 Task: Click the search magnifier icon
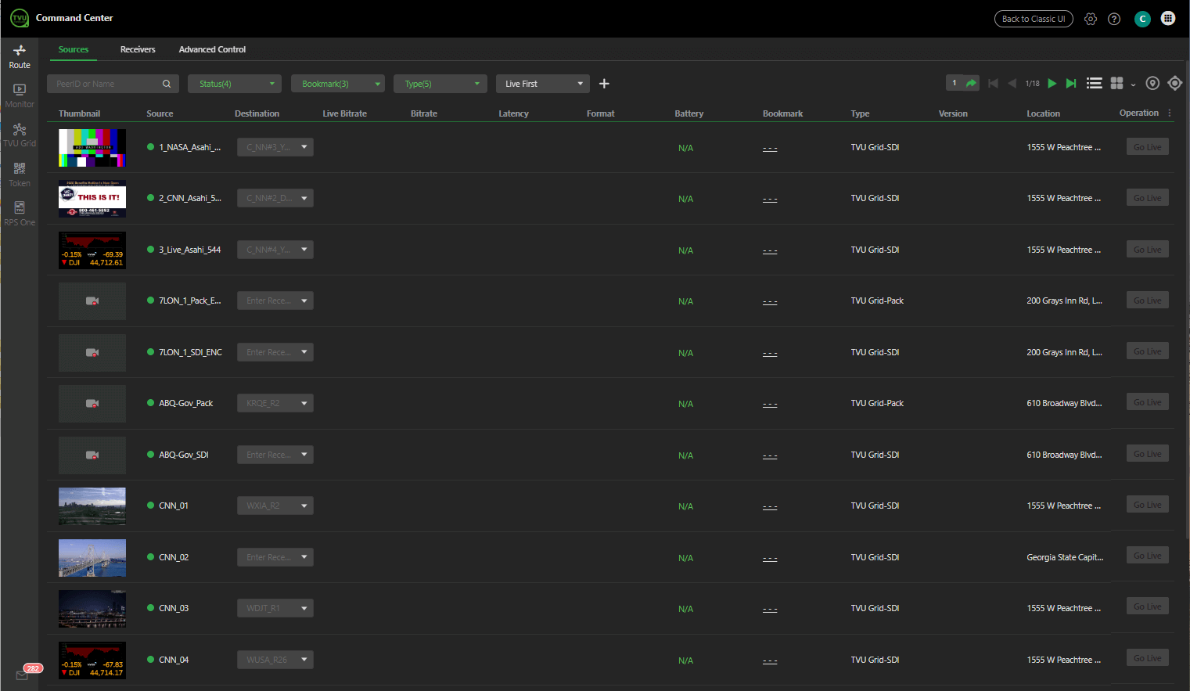click(167, 84)
